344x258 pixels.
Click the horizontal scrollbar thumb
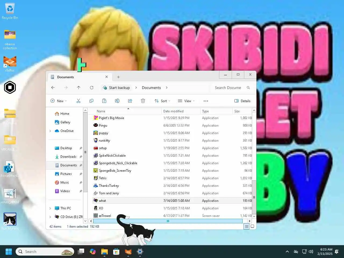pos(168,221)
